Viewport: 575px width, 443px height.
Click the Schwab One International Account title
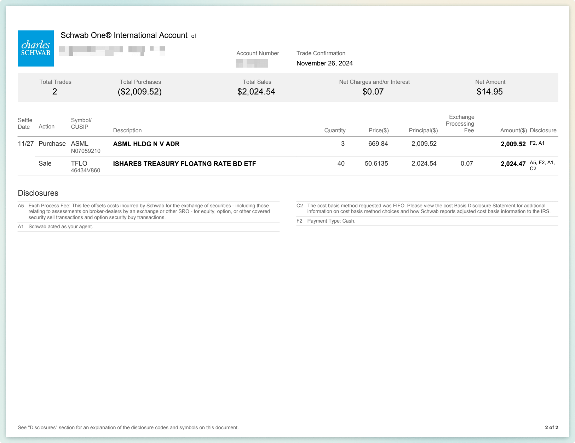(124, 35)
